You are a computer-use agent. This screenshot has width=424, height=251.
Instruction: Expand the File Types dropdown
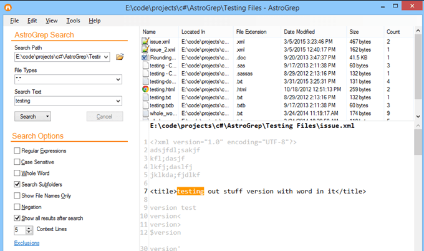118,79
